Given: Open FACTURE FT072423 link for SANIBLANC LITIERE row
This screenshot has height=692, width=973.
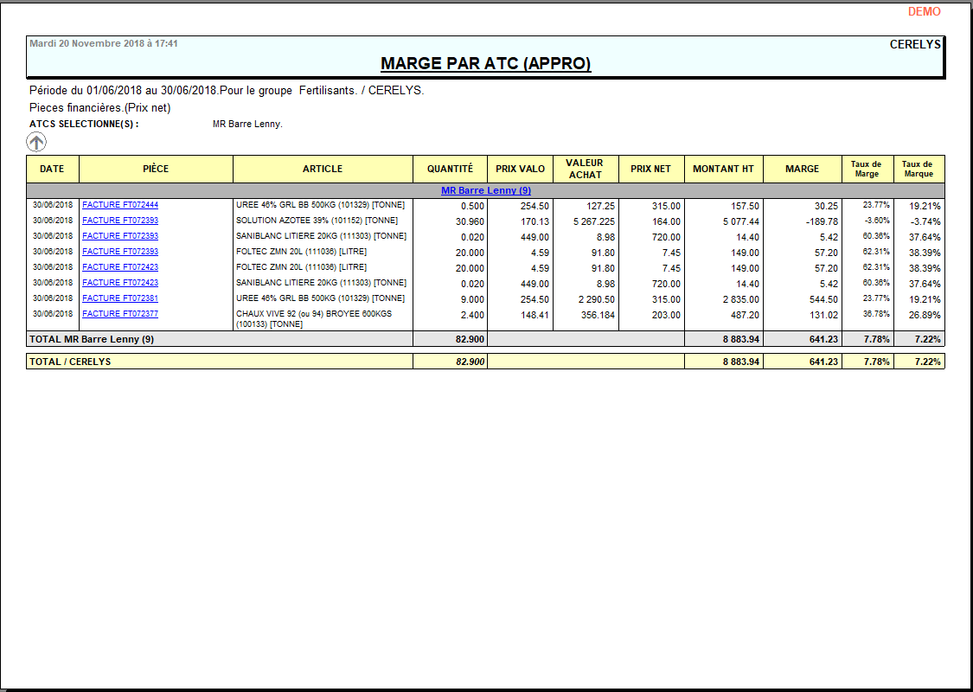Looking at the screenshot, I should (120, 283).
